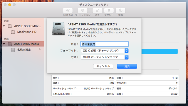The width and height of the screenshot is (188, 106).
Task: Click the 名称未設定 volume icon in sidebar
Action: pos(13,50)
